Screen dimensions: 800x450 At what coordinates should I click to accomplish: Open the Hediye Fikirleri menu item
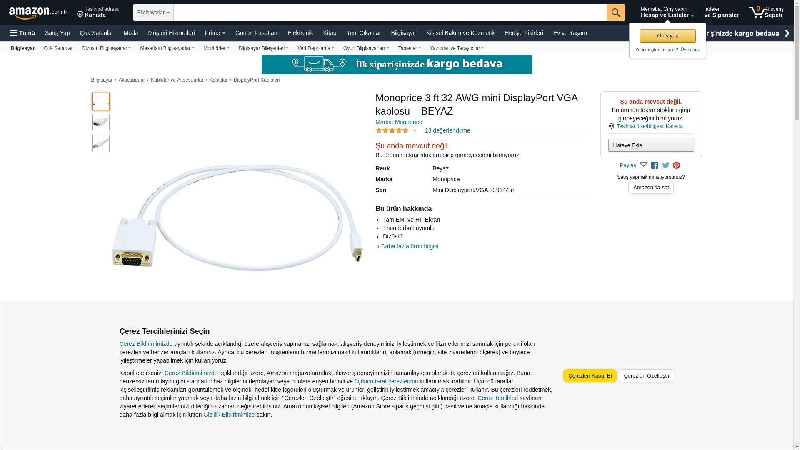tap(523, 33)
